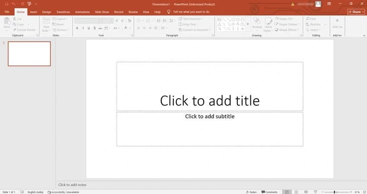Switch to the Design tab
This screenshot has width=367, height=194.
pos(47,12)
